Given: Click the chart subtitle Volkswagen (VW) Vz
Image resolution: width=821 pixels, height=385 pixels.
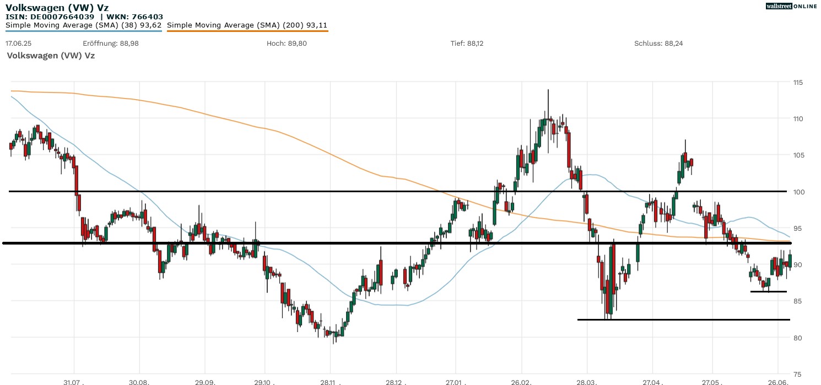Looking at the screenshot, I should (x=51, y=56).
